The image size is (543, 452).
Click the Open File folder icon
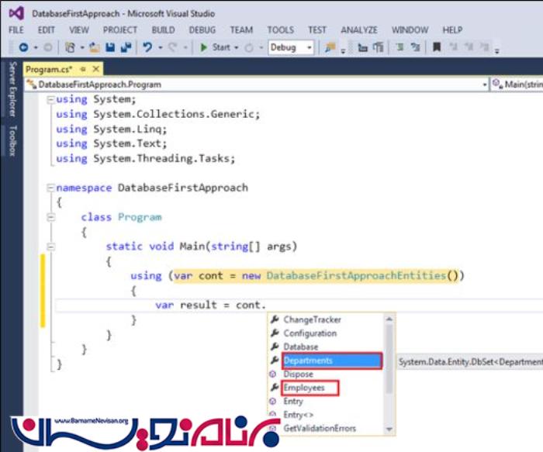[x=94, y=47]
